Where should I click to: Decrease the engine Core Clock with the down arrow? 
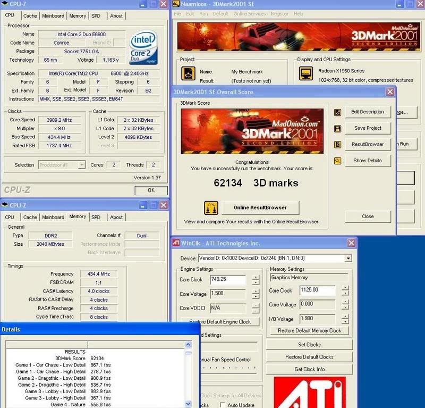[256, 282]
